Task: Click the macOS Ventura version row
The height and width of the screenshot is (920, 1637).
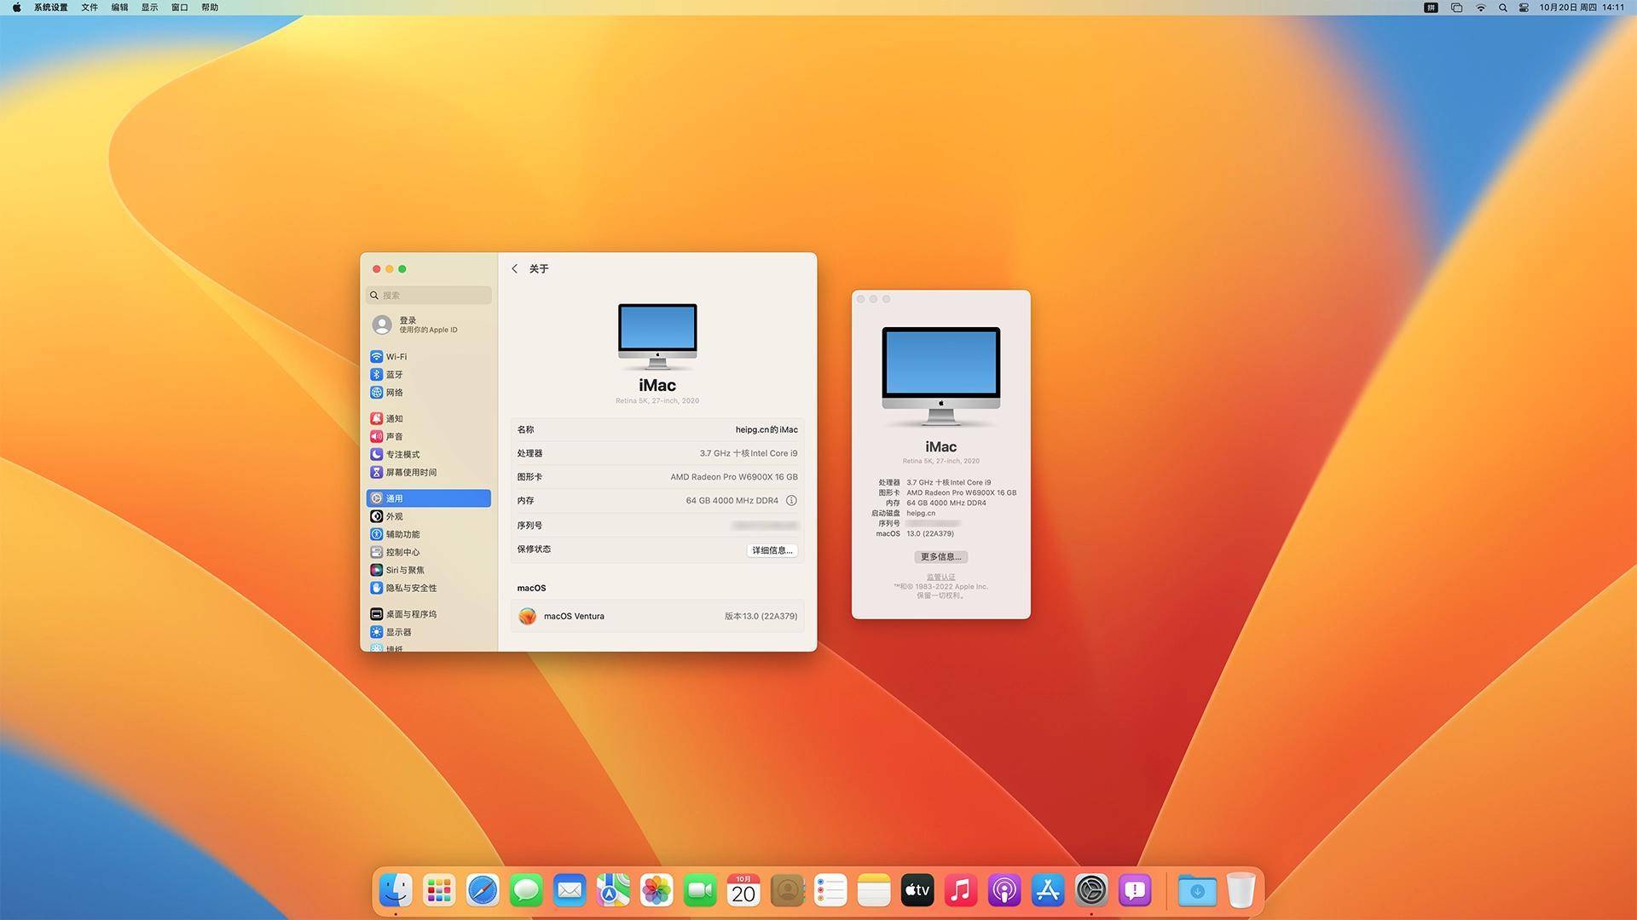Action: (x=657, y=616)
